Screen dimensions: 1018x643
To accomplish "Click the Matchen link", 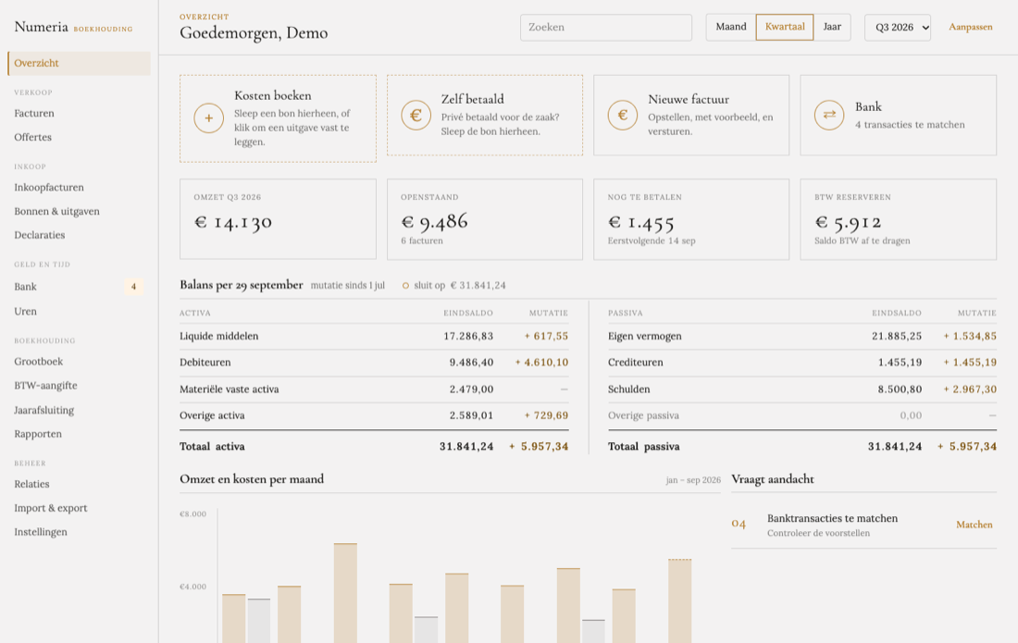I will tap(974, 525).
